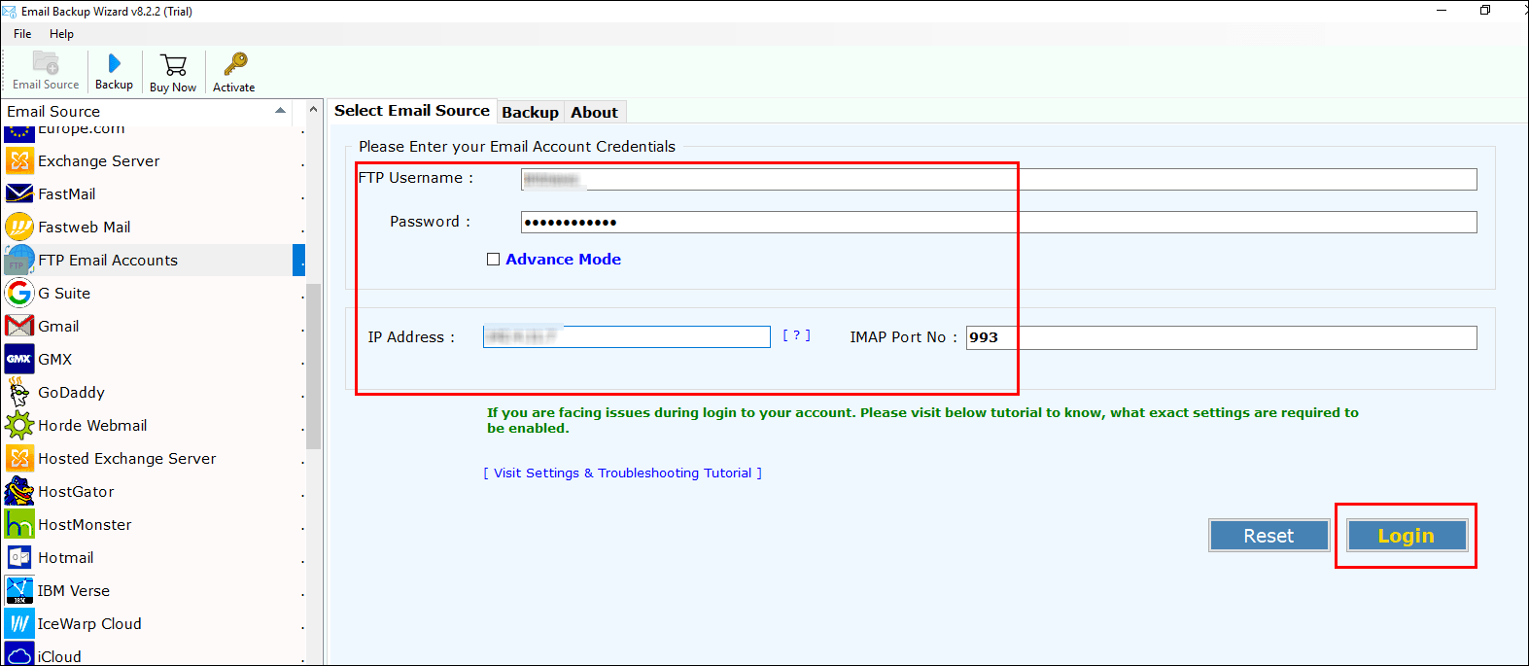Minimize the Email Backup Wizard window
This screenshot has width=1529, height=666.
[1442, 11]
